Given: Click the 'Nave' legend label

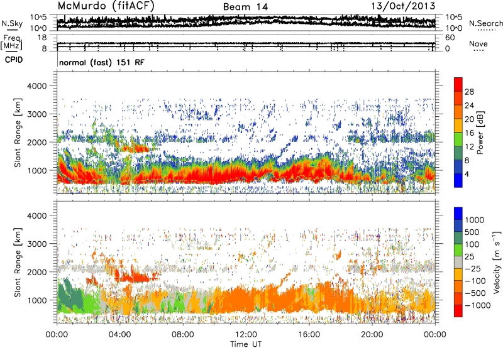Looking at the screenshot, I should [478, 43].
